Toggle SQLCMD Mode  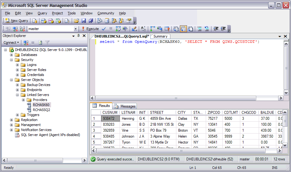(x=167, y=29)
